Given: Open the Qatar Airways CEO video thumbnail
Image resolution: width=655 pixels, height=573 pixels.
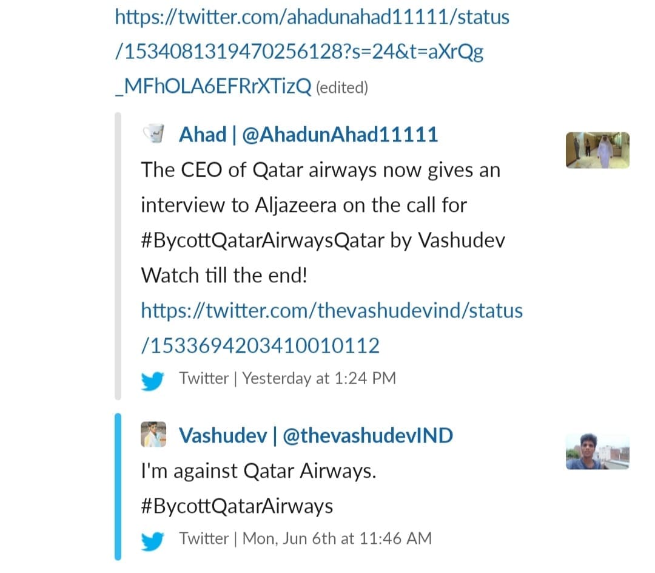Looking at the screenshot, I should [x=597, y=150].
